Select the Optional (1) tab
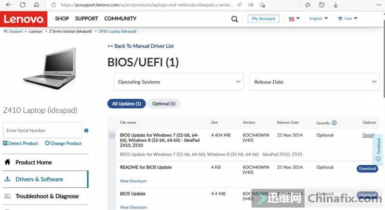The height and width of the screenshot is (210, 385). (164, 104)
